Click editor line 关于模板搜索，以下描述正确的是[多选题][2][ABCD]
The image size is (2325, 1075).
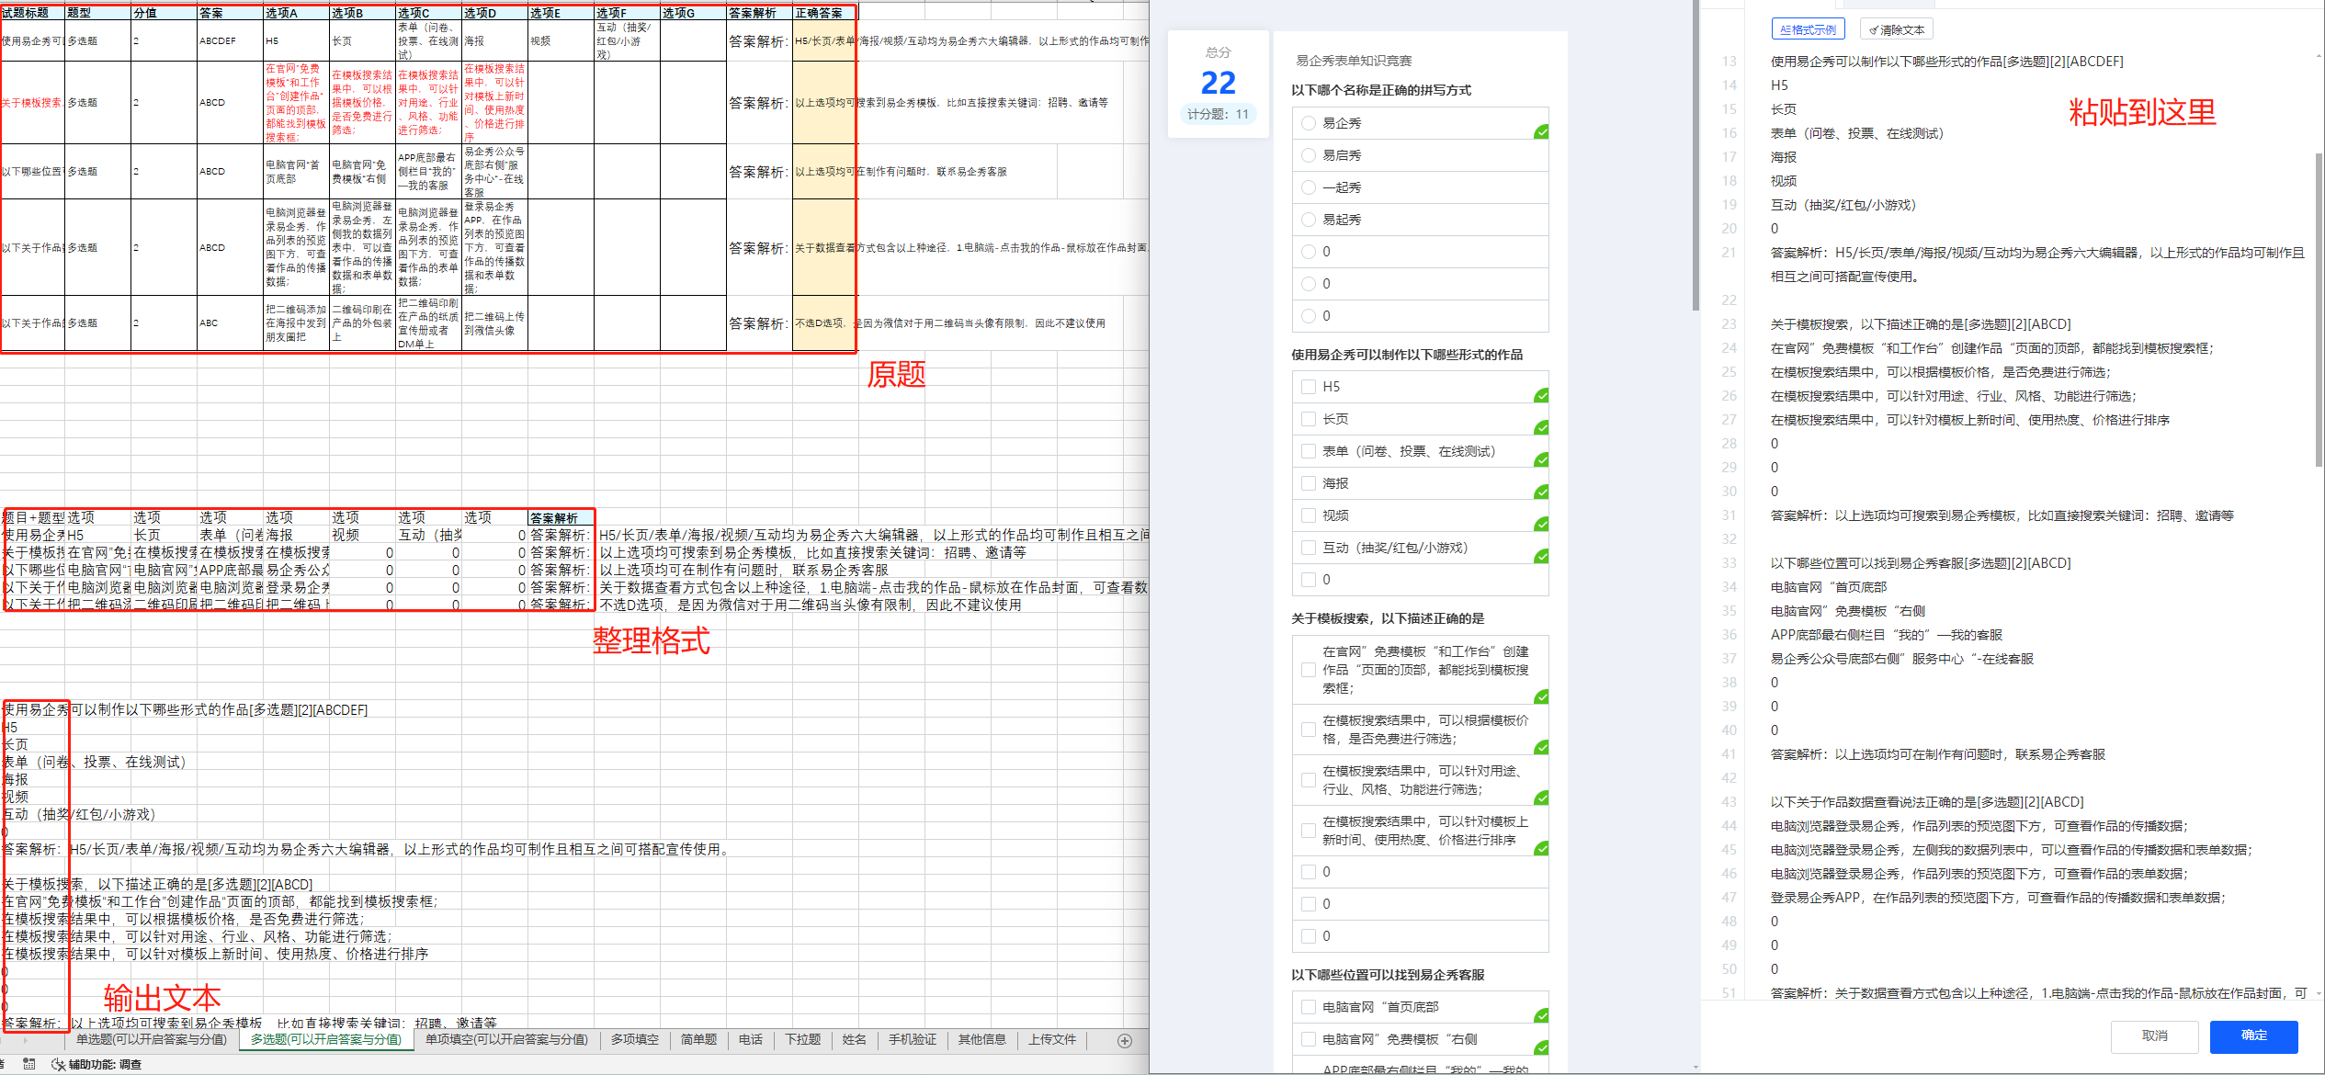(x=1921, y=324)
